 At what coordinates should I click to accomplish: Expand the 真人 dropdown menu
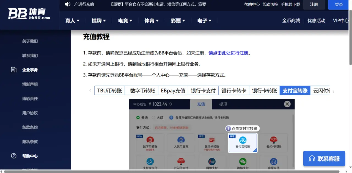click(x=72, y=21)
